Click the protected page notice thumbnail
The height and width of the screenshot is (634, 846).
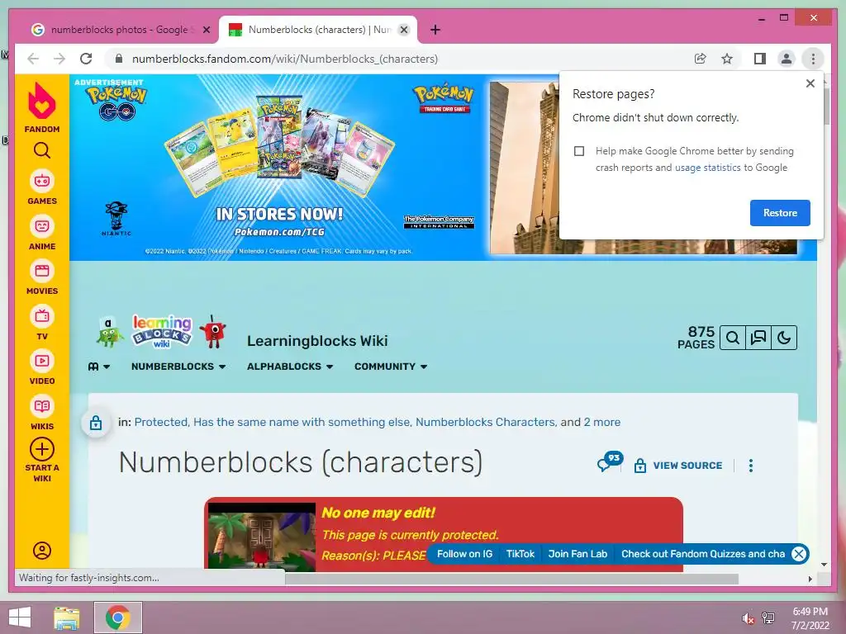click(x=262, y=537)
